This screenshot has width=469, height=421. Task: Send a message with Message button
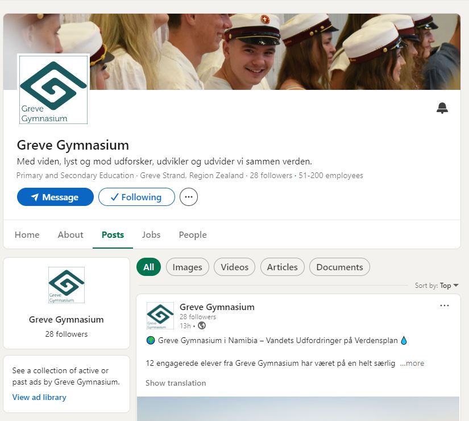point(55,197)
